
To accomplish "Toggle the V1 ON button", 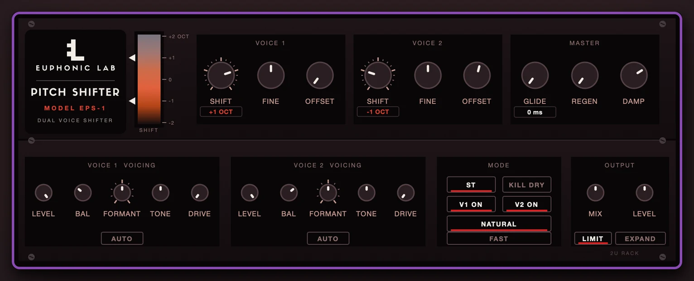I will pyautogui.click(x=471, y=204).
